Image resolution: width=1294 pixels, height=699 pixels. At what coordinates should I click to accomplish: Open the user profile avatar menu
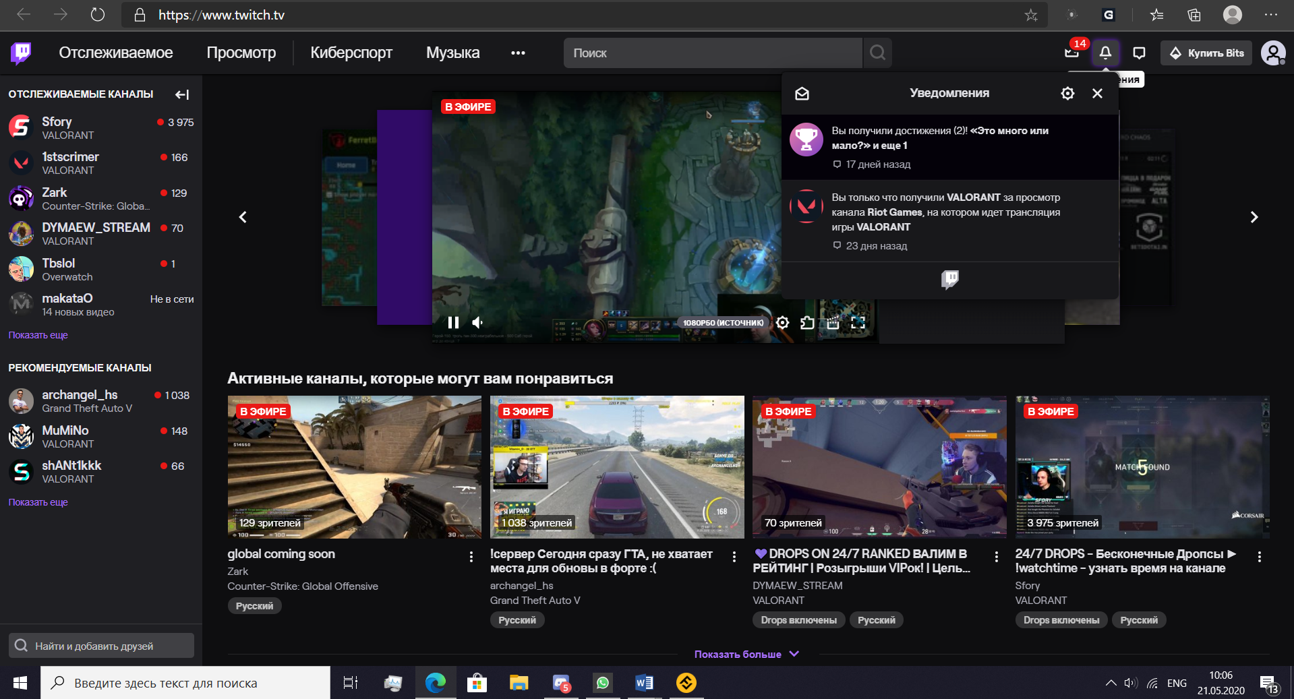click(1273, 53)
